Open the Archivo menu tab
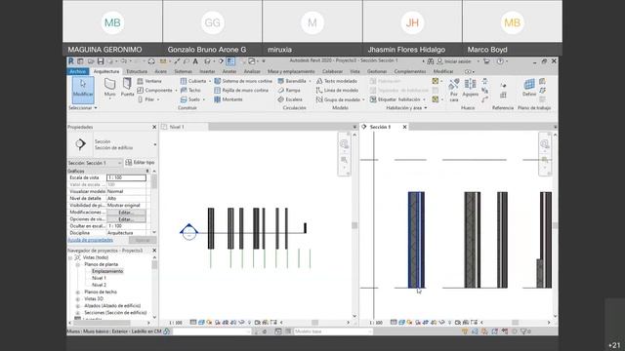 (78, 71)
